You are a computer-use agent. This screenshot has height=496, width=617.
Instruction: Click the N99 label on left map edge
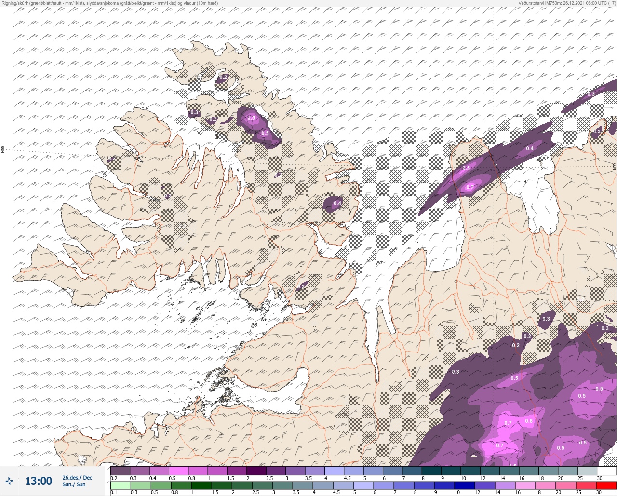tap(2, 150)
